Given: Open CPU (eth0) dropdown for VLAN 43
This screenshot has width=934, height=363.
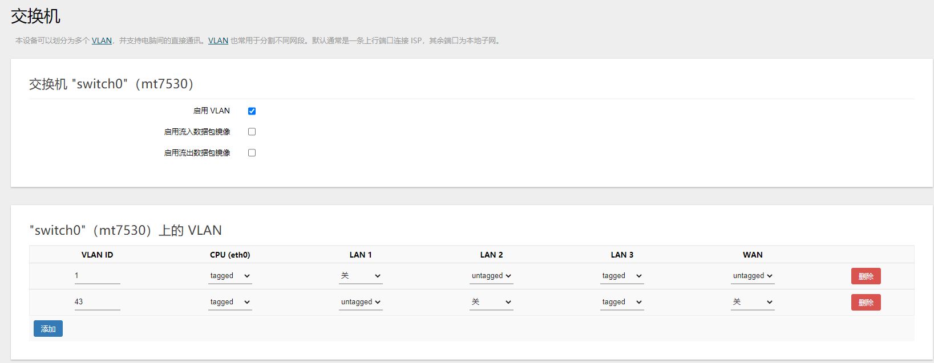Looking at the screenshot, I should coord(230,302).
